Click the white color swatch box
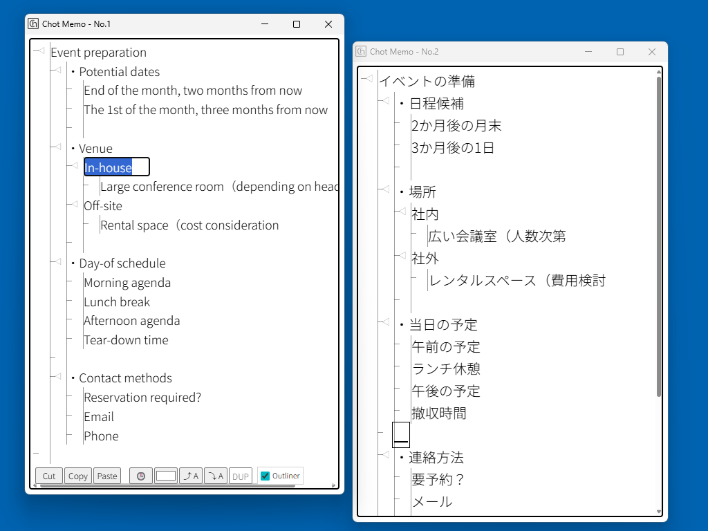 click(x=166, y=476)
